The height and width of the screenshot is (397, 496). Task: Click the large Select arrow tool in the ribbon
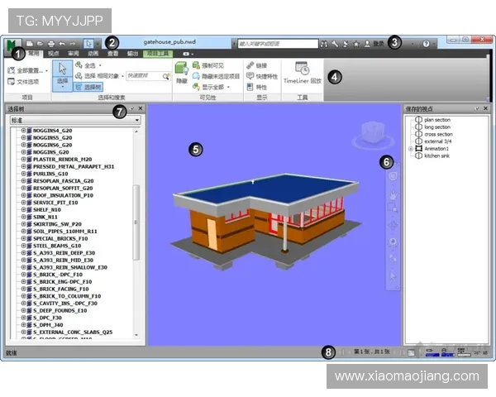63,72
